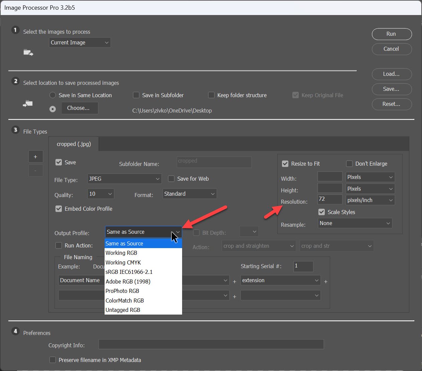The image size is (422, 371).
Task: Switch to the cropped (.jpg) tab
Action: click(x=74, y=144)
